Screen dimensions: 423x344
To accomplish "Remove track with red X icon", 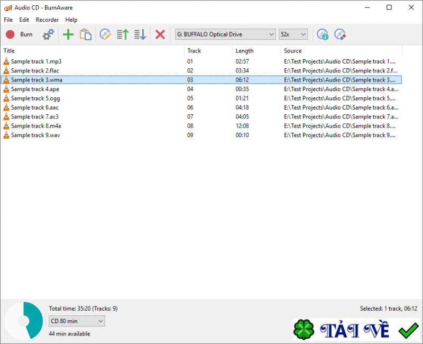I will [160, 34].
